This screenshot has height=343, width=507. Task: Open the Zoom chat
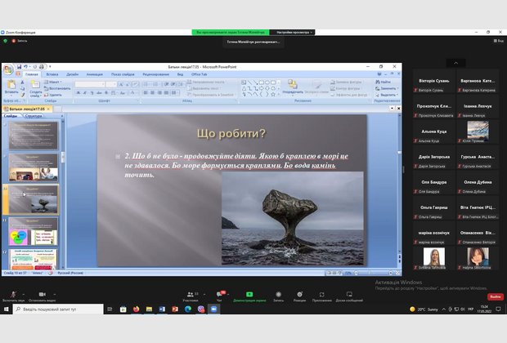219,294
